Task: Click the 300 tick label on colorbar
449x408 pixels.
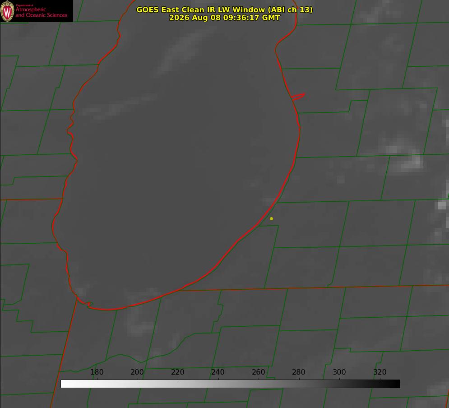Action: [x=339, y=372]
